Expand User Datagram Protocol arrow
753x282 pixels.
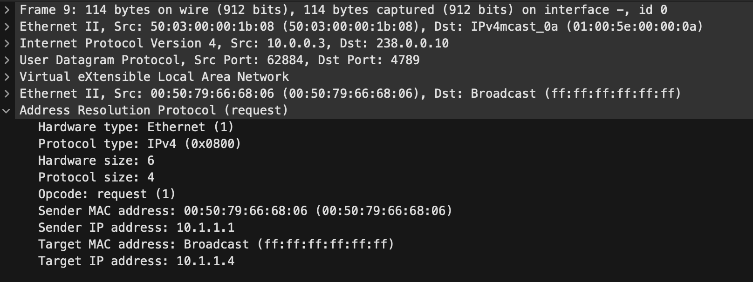tap(7, 60)
